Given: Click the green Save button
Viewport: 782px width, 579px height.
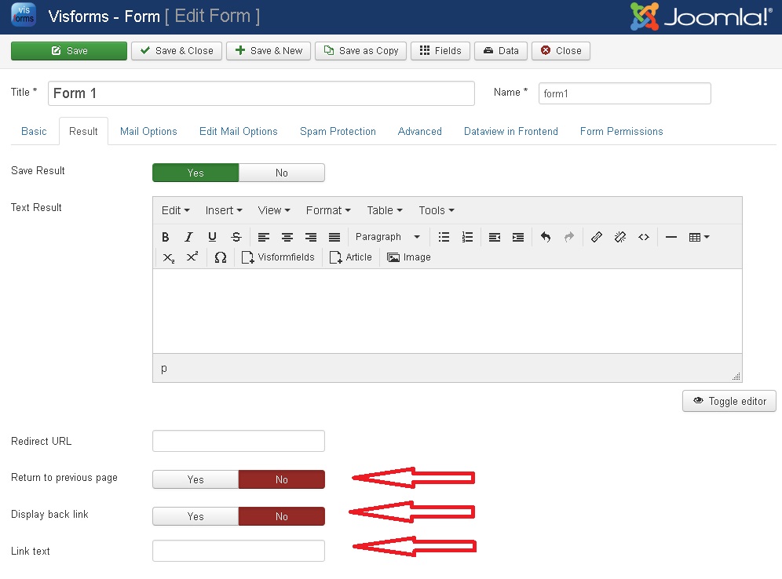Looking at the screenshot, I should pos(68,50).
